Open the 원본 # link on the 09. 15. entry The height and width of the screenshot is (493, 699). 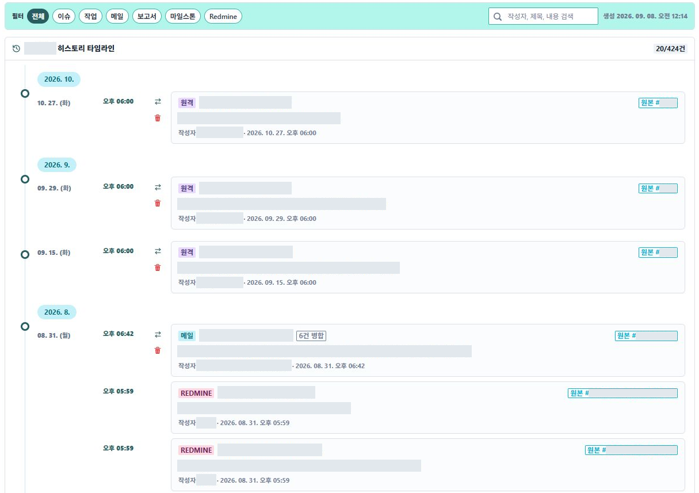click(658, 253)
